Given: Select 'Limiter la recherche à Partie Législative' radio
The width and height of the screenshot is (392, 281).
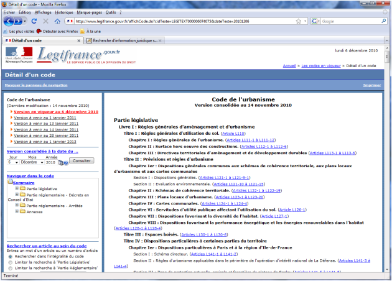Looking at the screenshot, I should [x=10, y=262].
